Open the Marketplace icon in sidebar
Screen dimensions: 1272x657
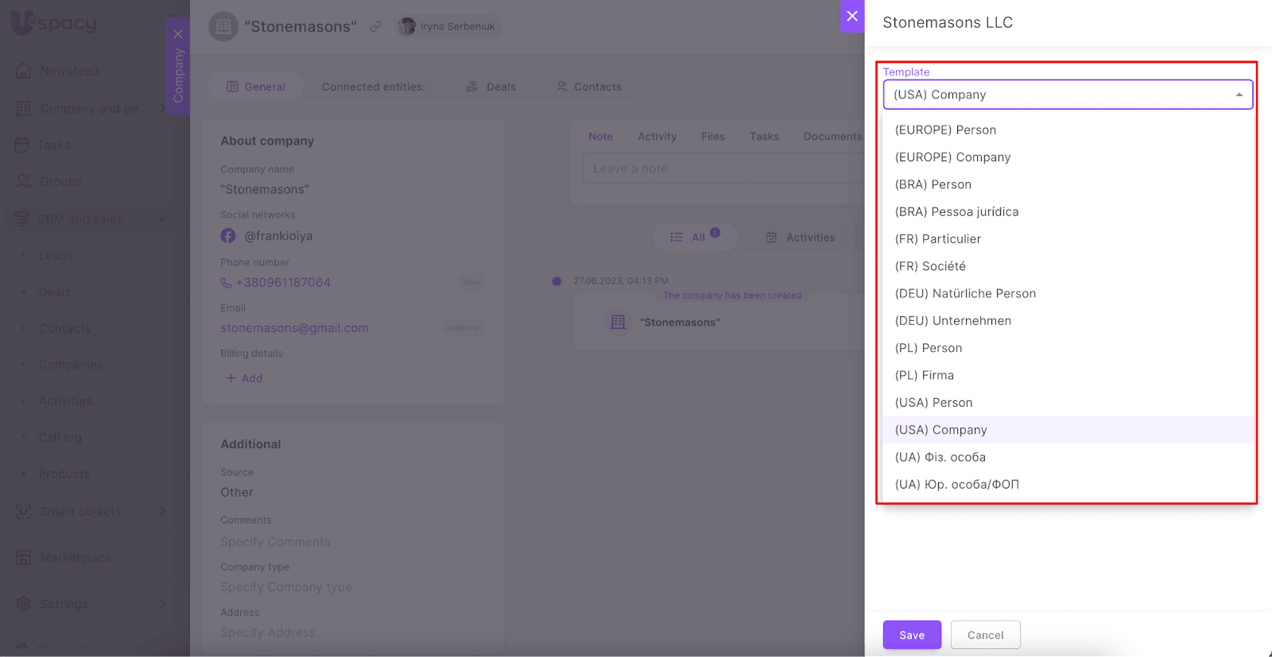point(24,558)
